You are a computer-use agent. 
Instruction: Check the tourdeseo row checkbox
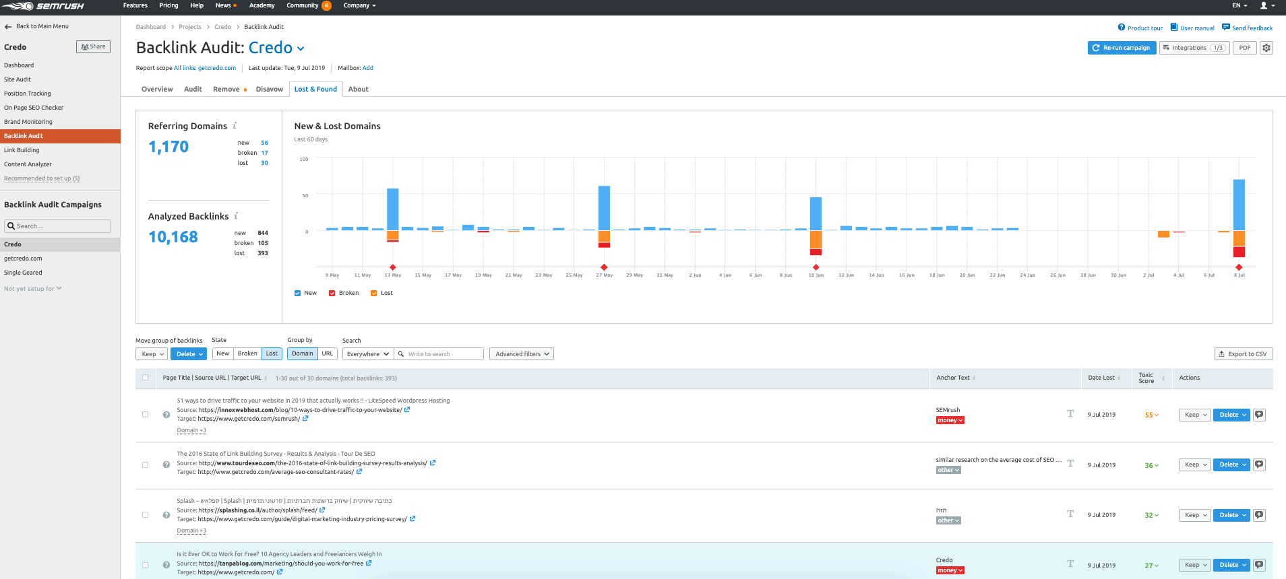[145, 465]
